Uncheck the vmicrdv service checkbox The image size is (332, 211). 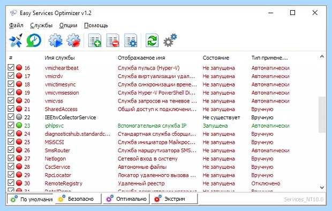11,76
